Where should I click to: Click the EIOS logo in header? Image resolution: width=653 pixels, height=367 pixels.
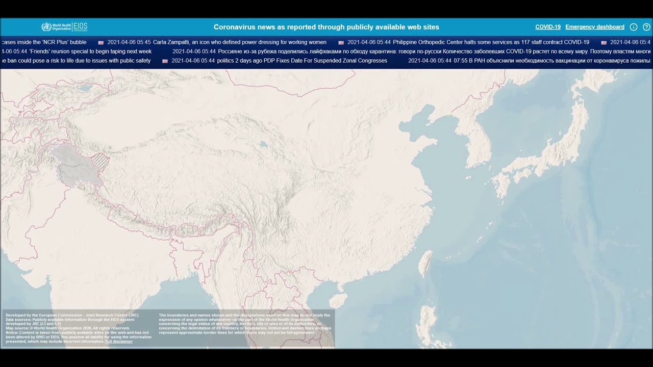[81, 27]
